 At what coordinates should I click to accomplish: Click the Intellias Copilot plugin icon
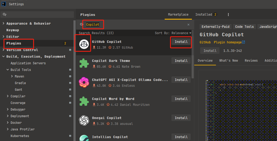coord(84,138)
